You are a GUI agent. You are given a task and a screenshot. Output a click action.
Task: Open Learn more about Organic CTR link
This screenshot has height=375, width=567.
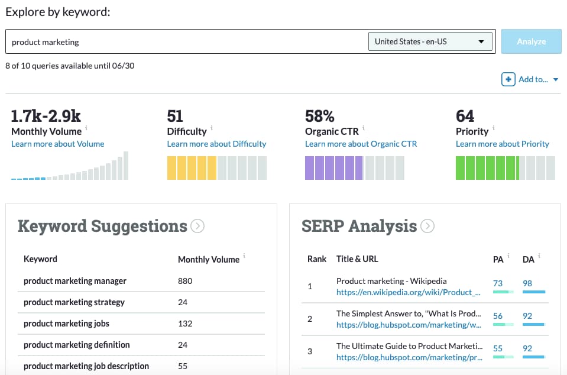[361, 144]
